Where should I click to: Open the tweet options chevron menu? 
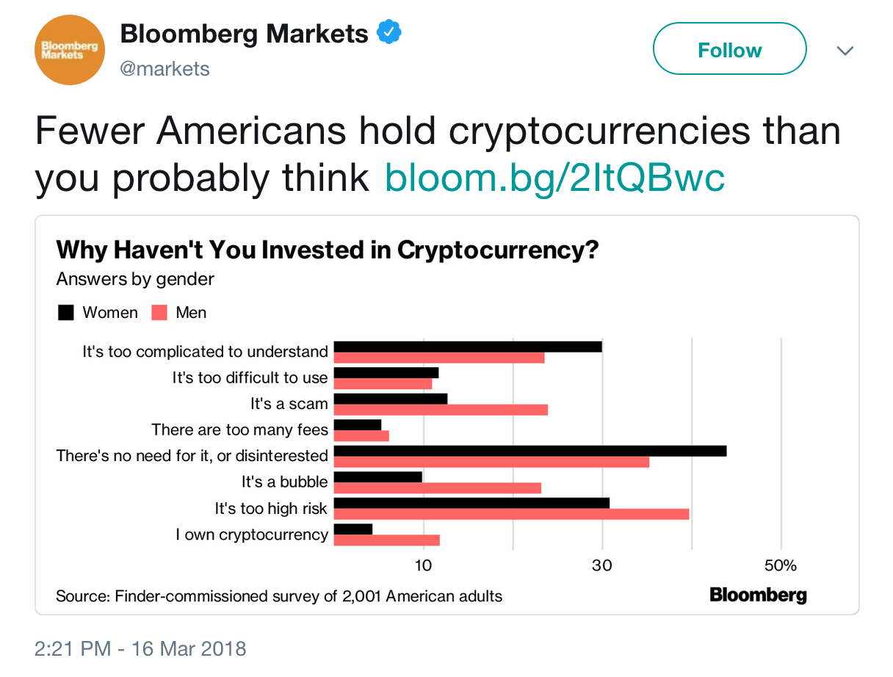coord(845,51)
